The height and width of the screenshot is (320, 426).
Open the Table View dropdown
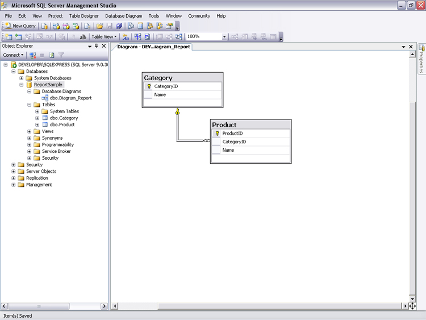click(x=104, y=37)
